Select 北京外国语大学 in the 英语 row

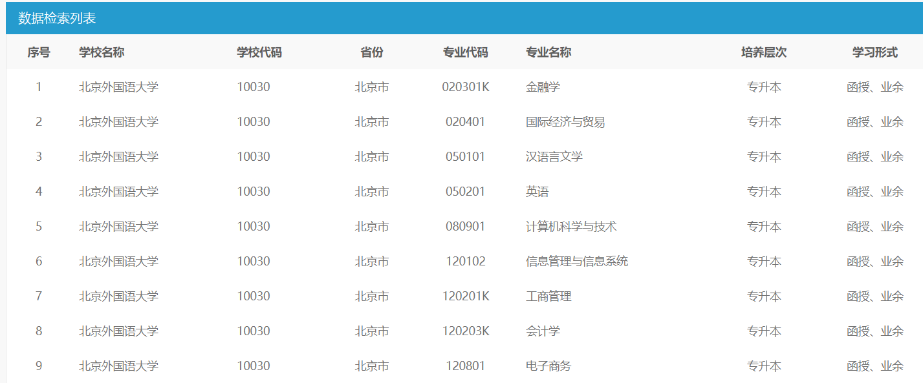point(118,192)
